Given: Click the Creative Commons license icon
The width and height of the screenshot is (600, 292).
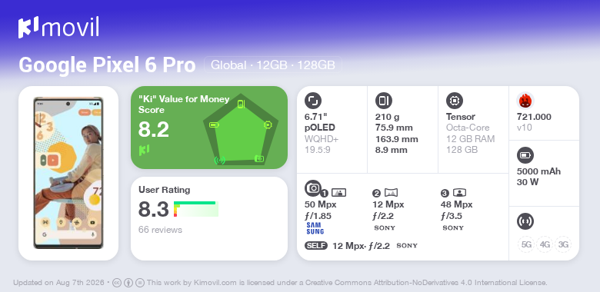Looking at the screenshot, I should point(117,283).
